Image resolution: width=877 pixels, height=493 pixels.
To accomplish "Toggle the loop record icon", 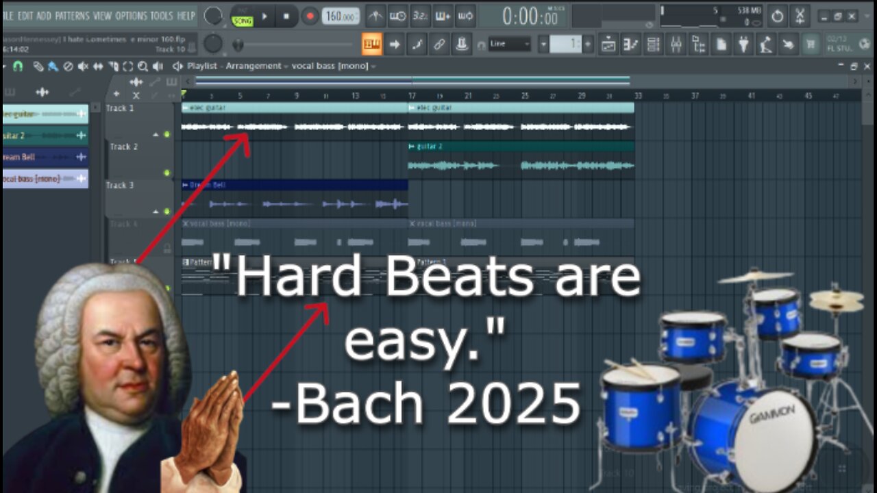I will pyautogui.click(x=465, y=16).
